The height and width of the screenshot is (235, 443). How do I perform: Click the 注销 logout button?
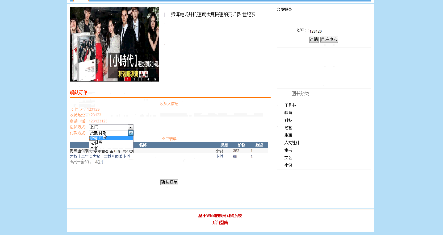314,40
